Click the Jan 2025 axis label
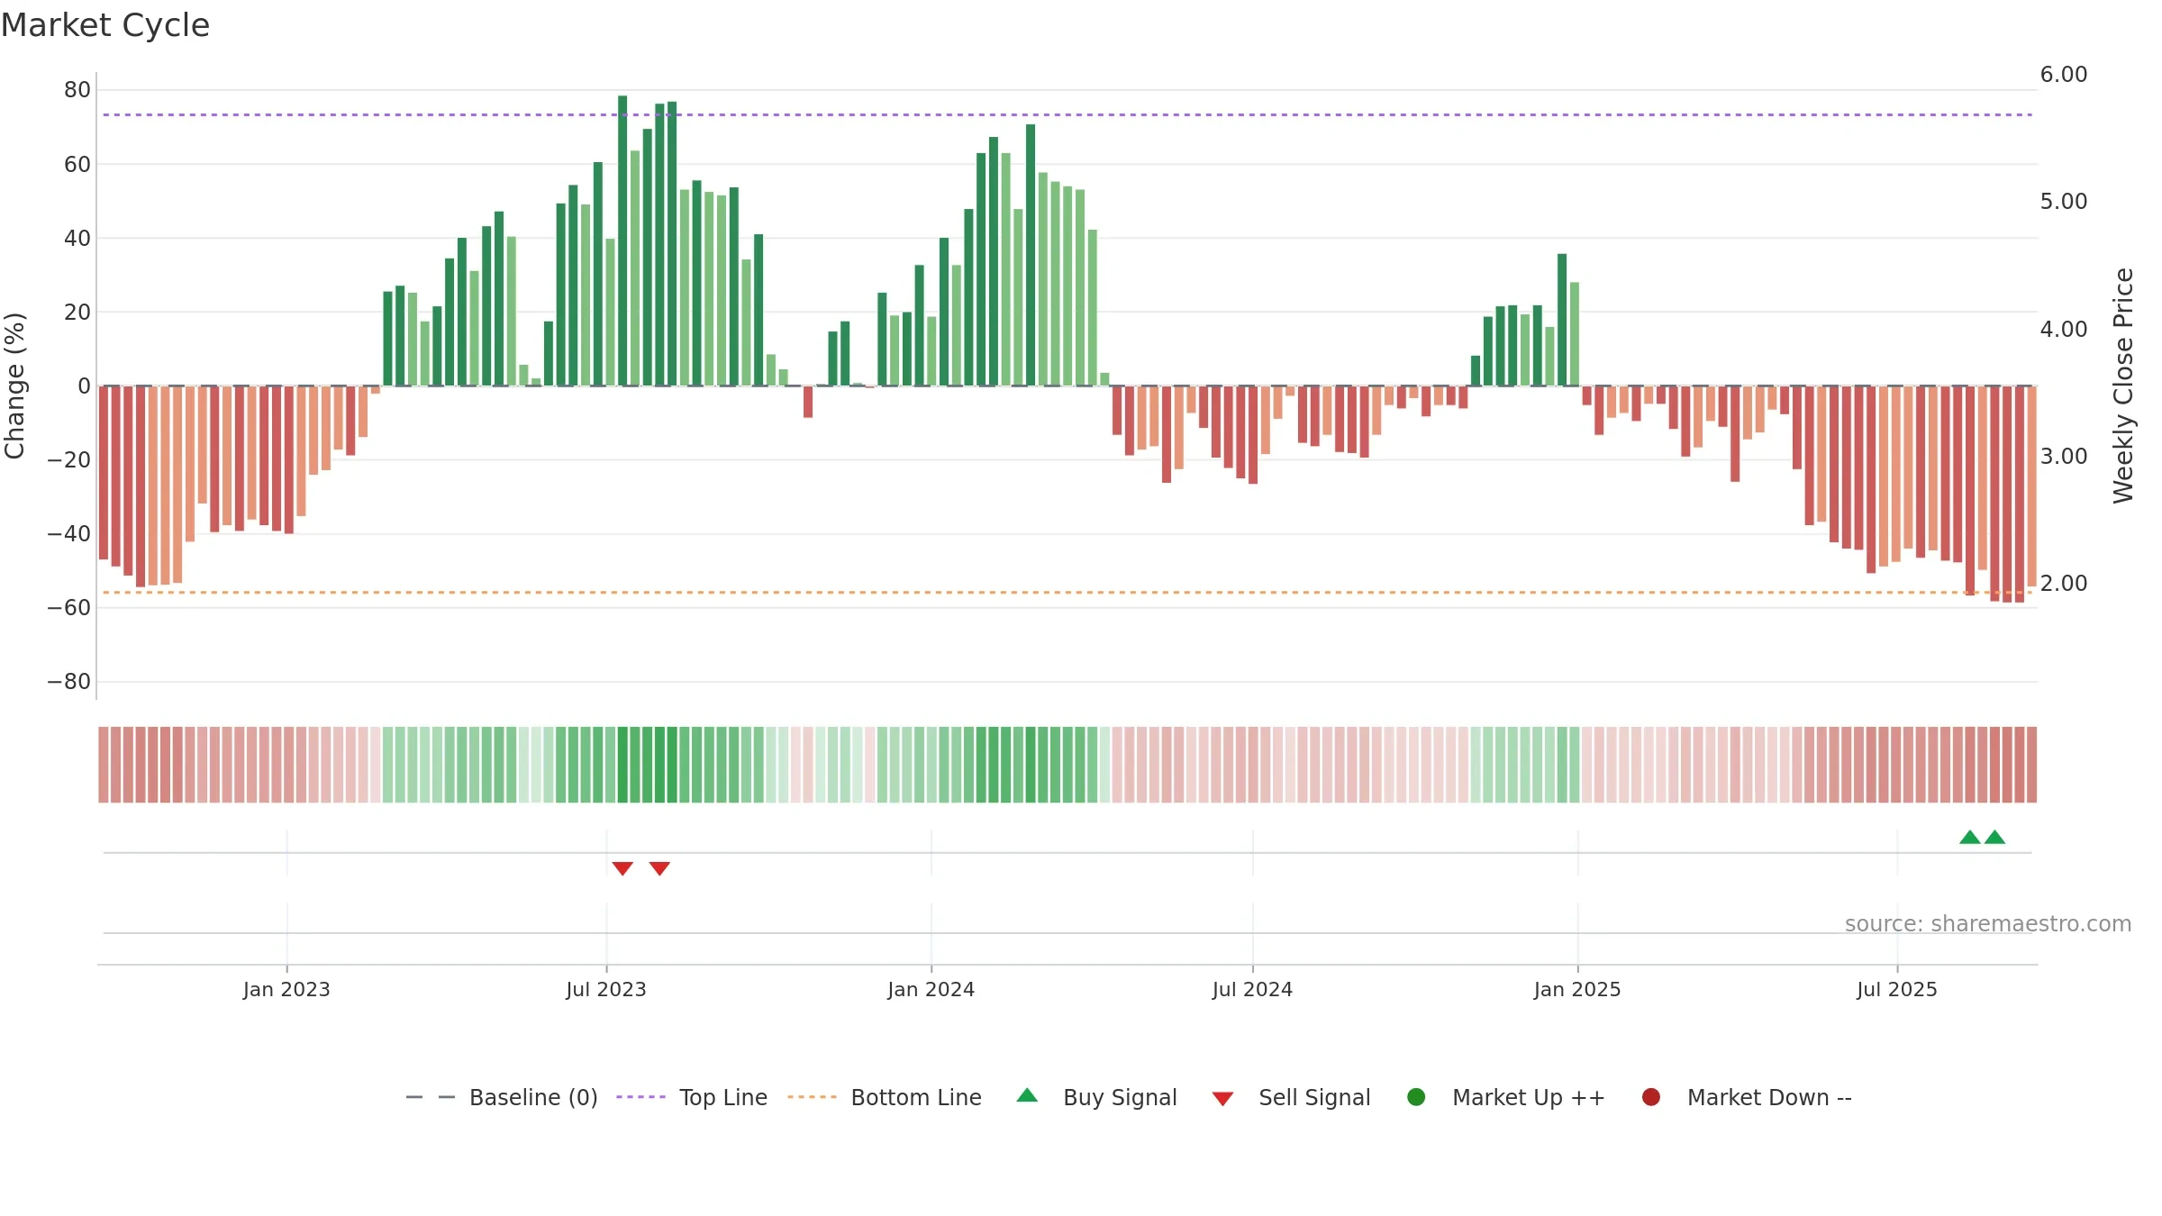The image size is (2162, 1216). coord(1577,989)
